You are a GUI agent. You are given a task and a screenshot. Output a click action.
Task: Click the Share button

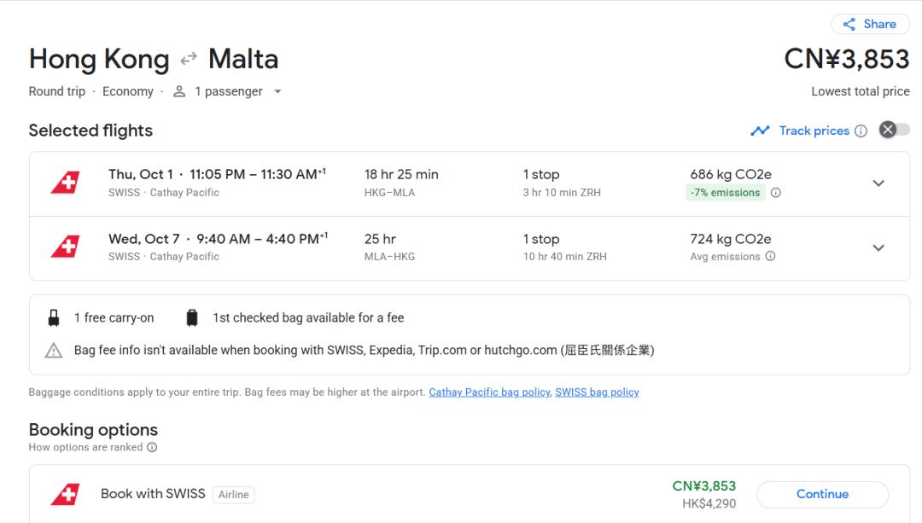[870, 24]
